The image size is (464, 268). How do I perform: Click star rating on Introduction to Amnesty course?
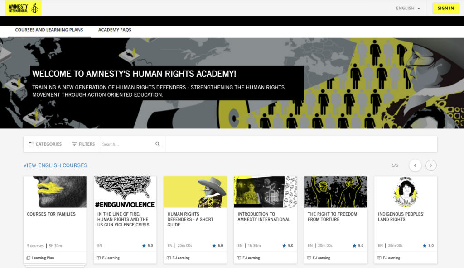pyautogui.click(x=288, y=245)
